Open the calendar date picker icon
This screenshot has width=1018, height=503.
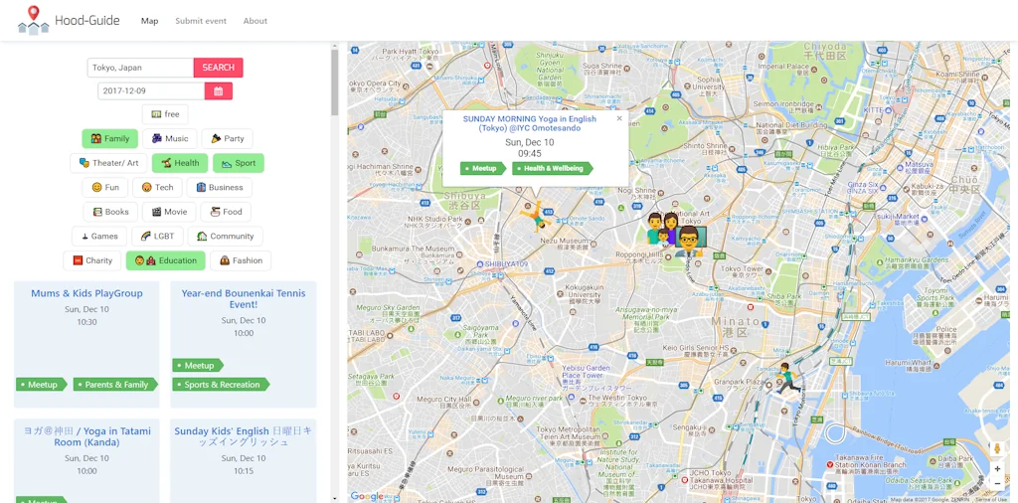[218, 90]
